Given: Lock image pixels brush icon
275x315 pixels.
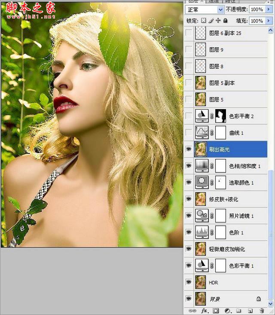Looking at the screenshot, I should tap(211, 21).
